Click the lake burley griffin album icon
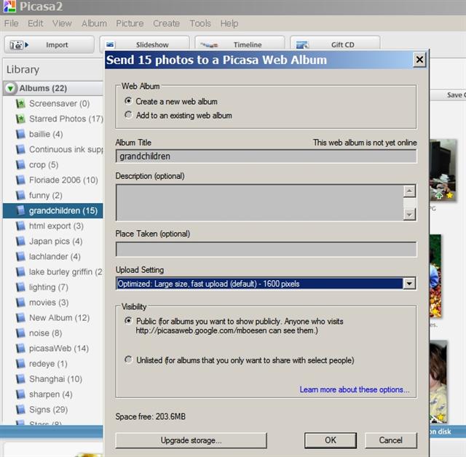Image resolution: width=466 pixels, height=457 pixels. [x=20, y=271]
